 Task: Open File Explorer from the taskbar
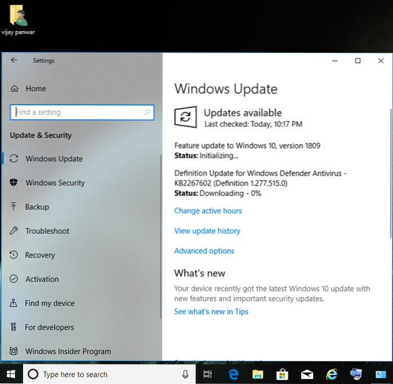[x=257, y=374]
